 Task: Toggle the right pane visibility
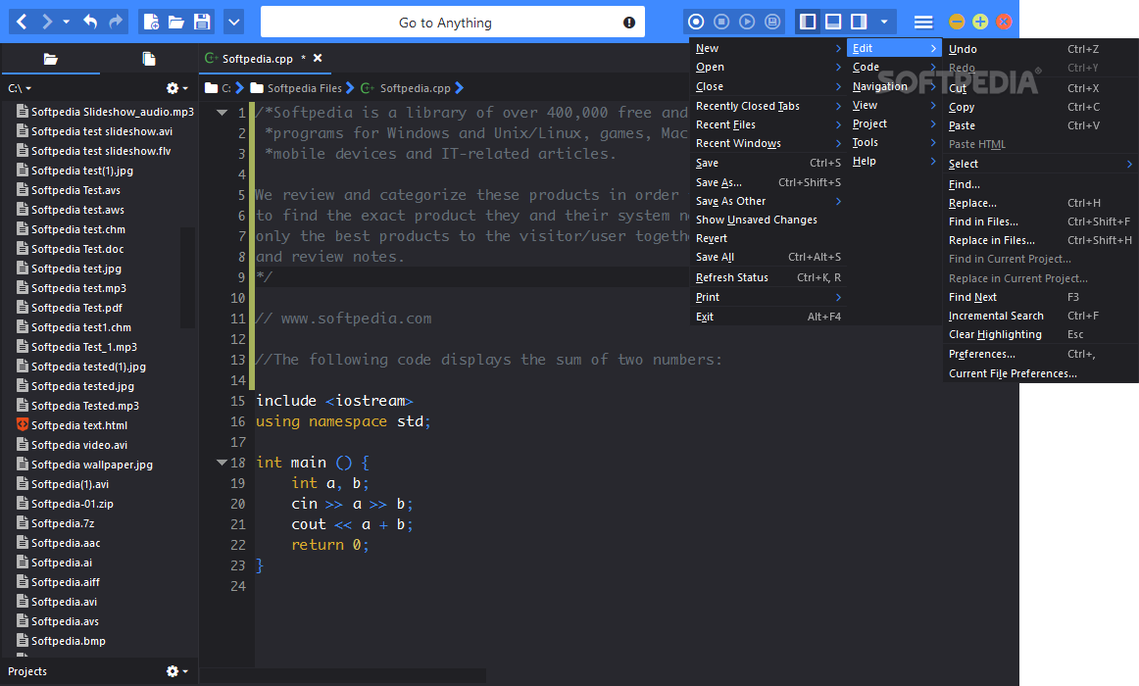[x=859, y=22]
